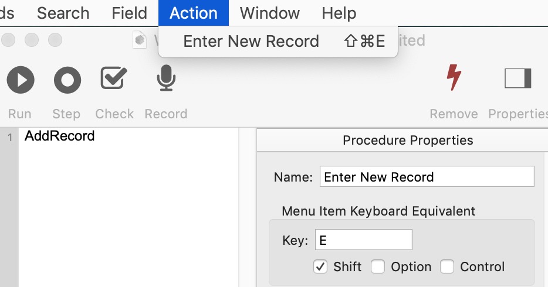Open the Window menu

point(270,13)
